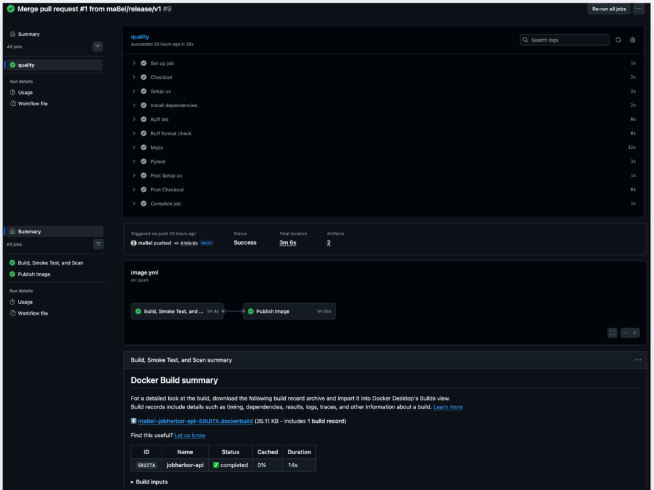This screenshot has width=654, height=490.
Task: Click the stopwatch icon beside lower Usage
Action: (x=12, y=302)
